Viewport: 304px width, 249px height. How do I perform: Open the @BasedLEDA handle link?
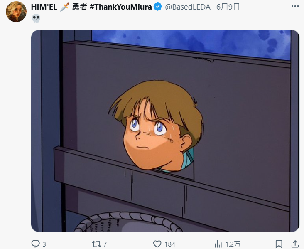188,7
